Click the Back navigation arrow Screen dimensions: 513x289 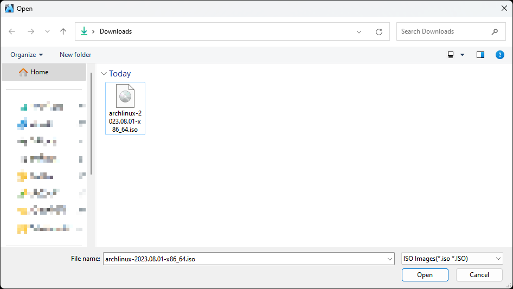12,31
